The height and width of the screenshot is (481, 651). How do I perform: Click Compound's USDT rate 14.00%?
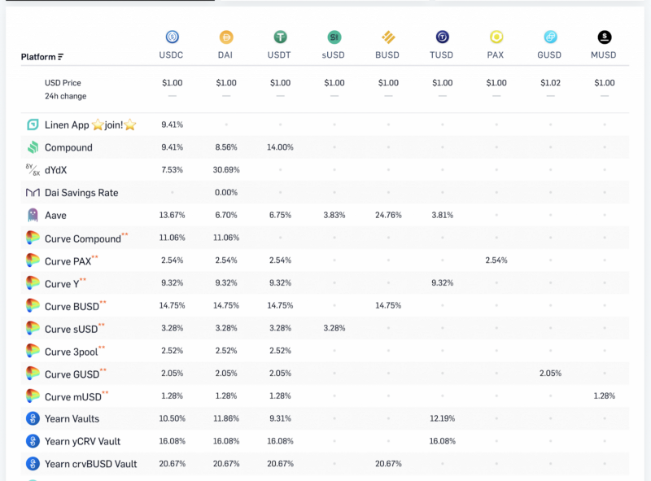point(280,147)
